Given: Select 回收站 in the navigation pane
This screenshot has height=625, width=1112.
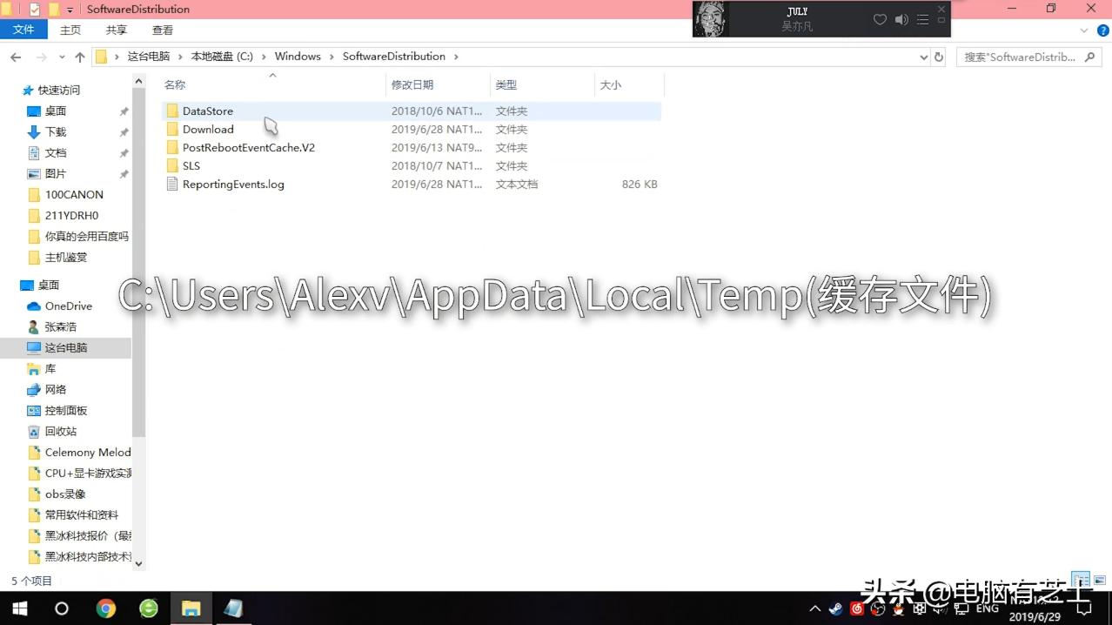Looking at the screenshot, I should tap(61, 432).
